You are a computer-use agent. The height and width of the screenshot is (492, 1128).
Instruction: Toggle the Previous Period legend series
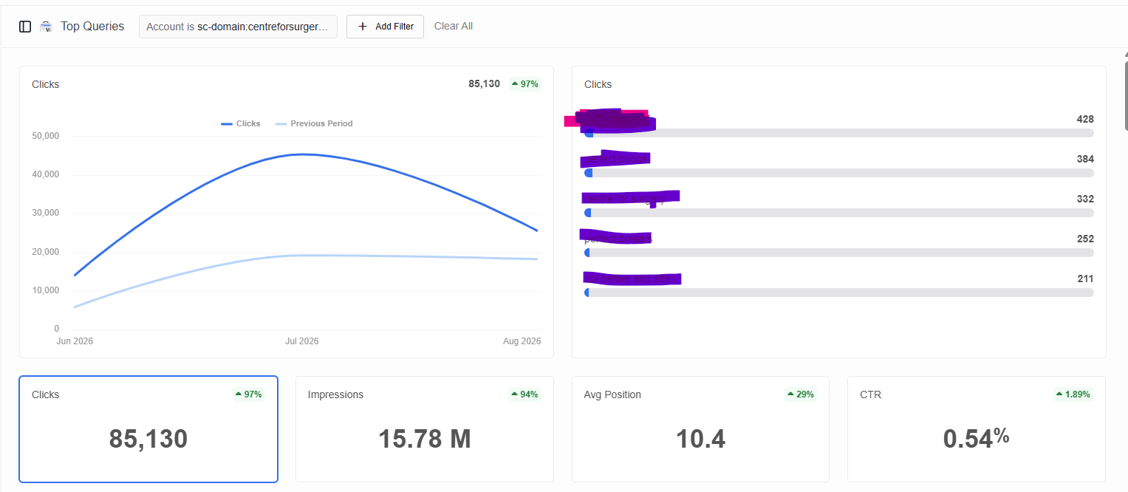coord(314,124)
